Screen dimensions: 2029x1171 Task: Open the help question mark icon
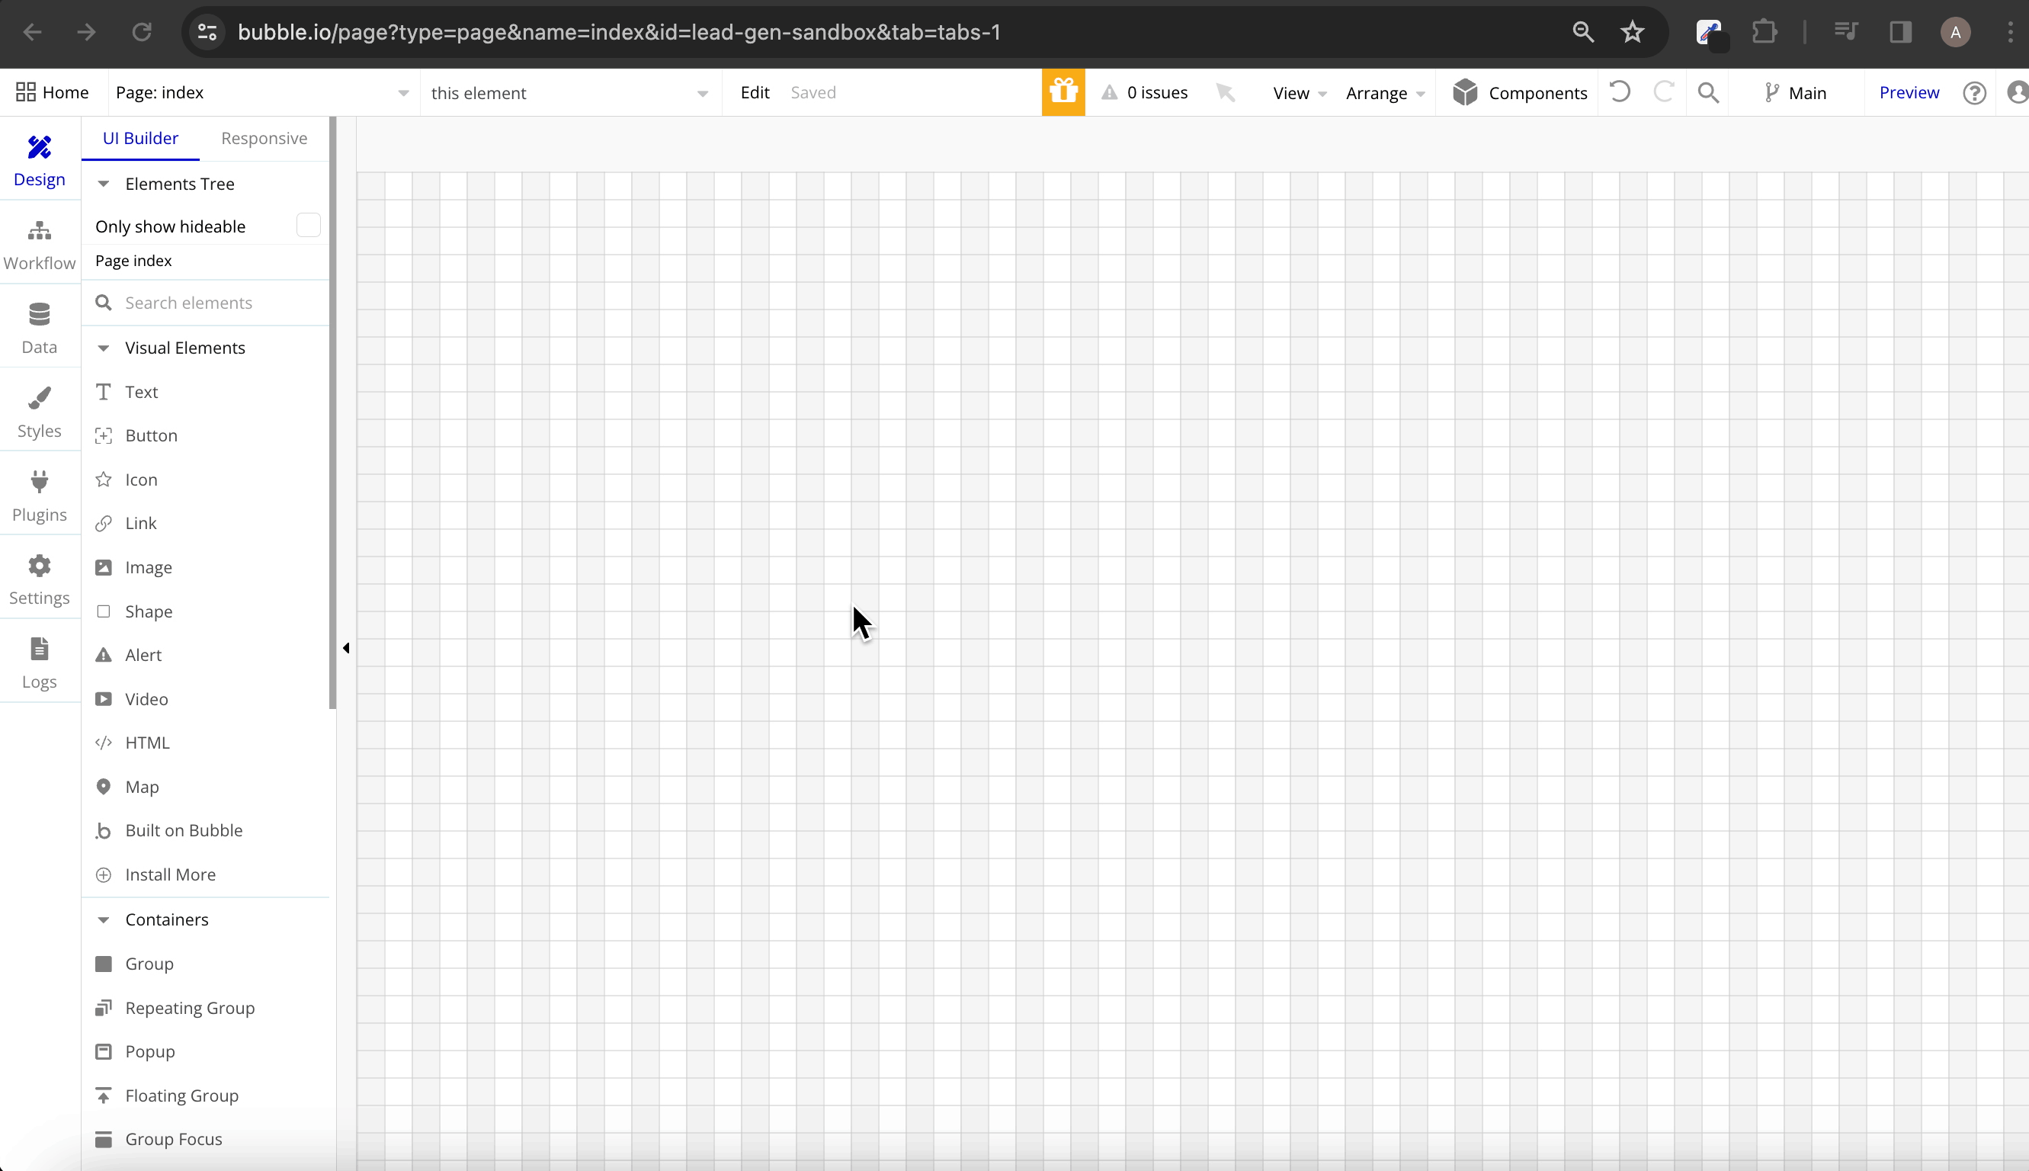pos(1974,92)
